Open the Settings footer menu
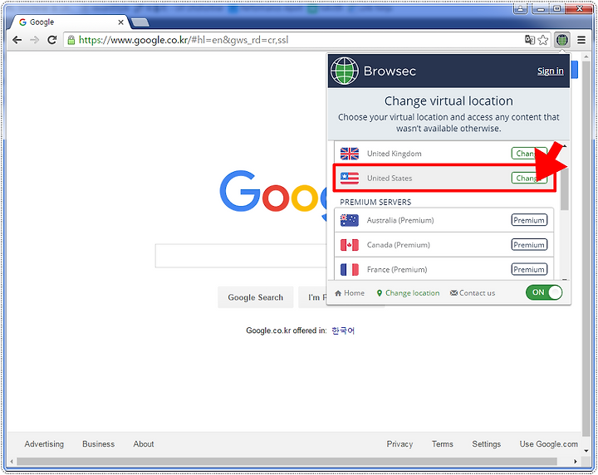This screenshot has width=598, height=475. tap(486, 444)
